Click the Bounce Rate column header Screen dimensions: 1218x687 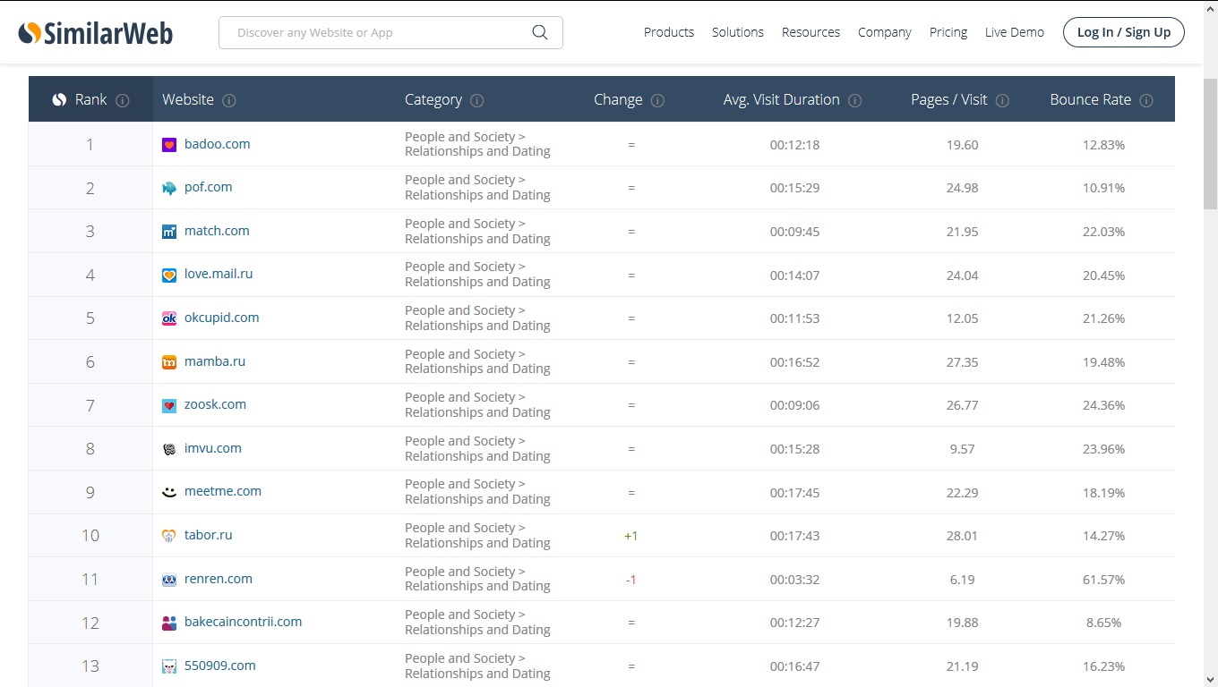[1091, 99]
